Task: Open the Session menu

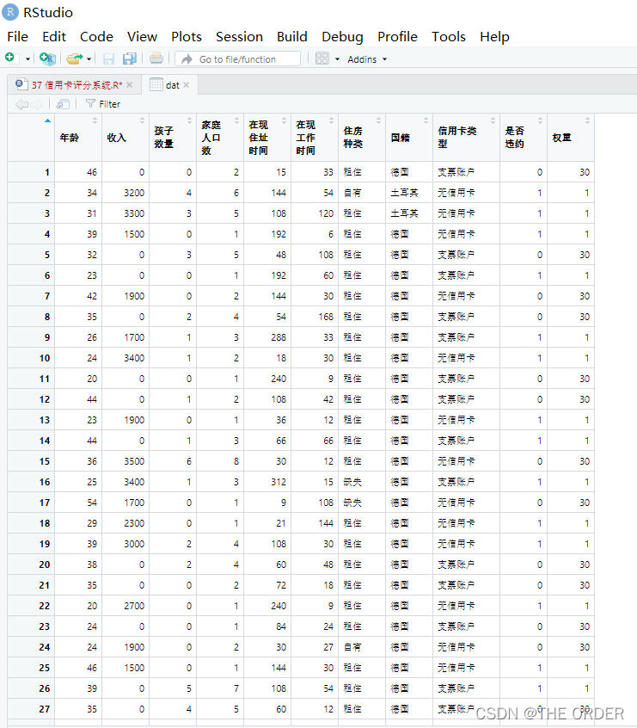Action: tap(239, 37)
